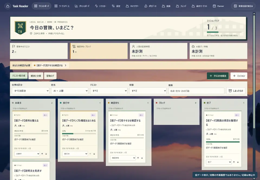260x180 pixels.
Task: Move 【仮データ】資料を整える card up with arrow
Action: [42, 154]
